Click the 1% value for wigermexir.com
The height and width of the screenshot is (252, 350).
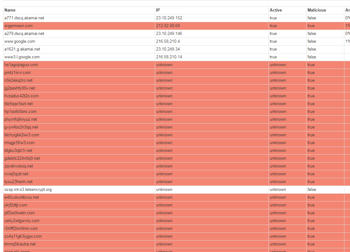[347, 26]
